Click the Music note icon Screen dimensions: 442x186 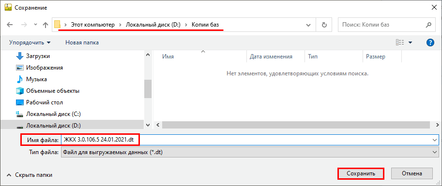coord(20,79)
